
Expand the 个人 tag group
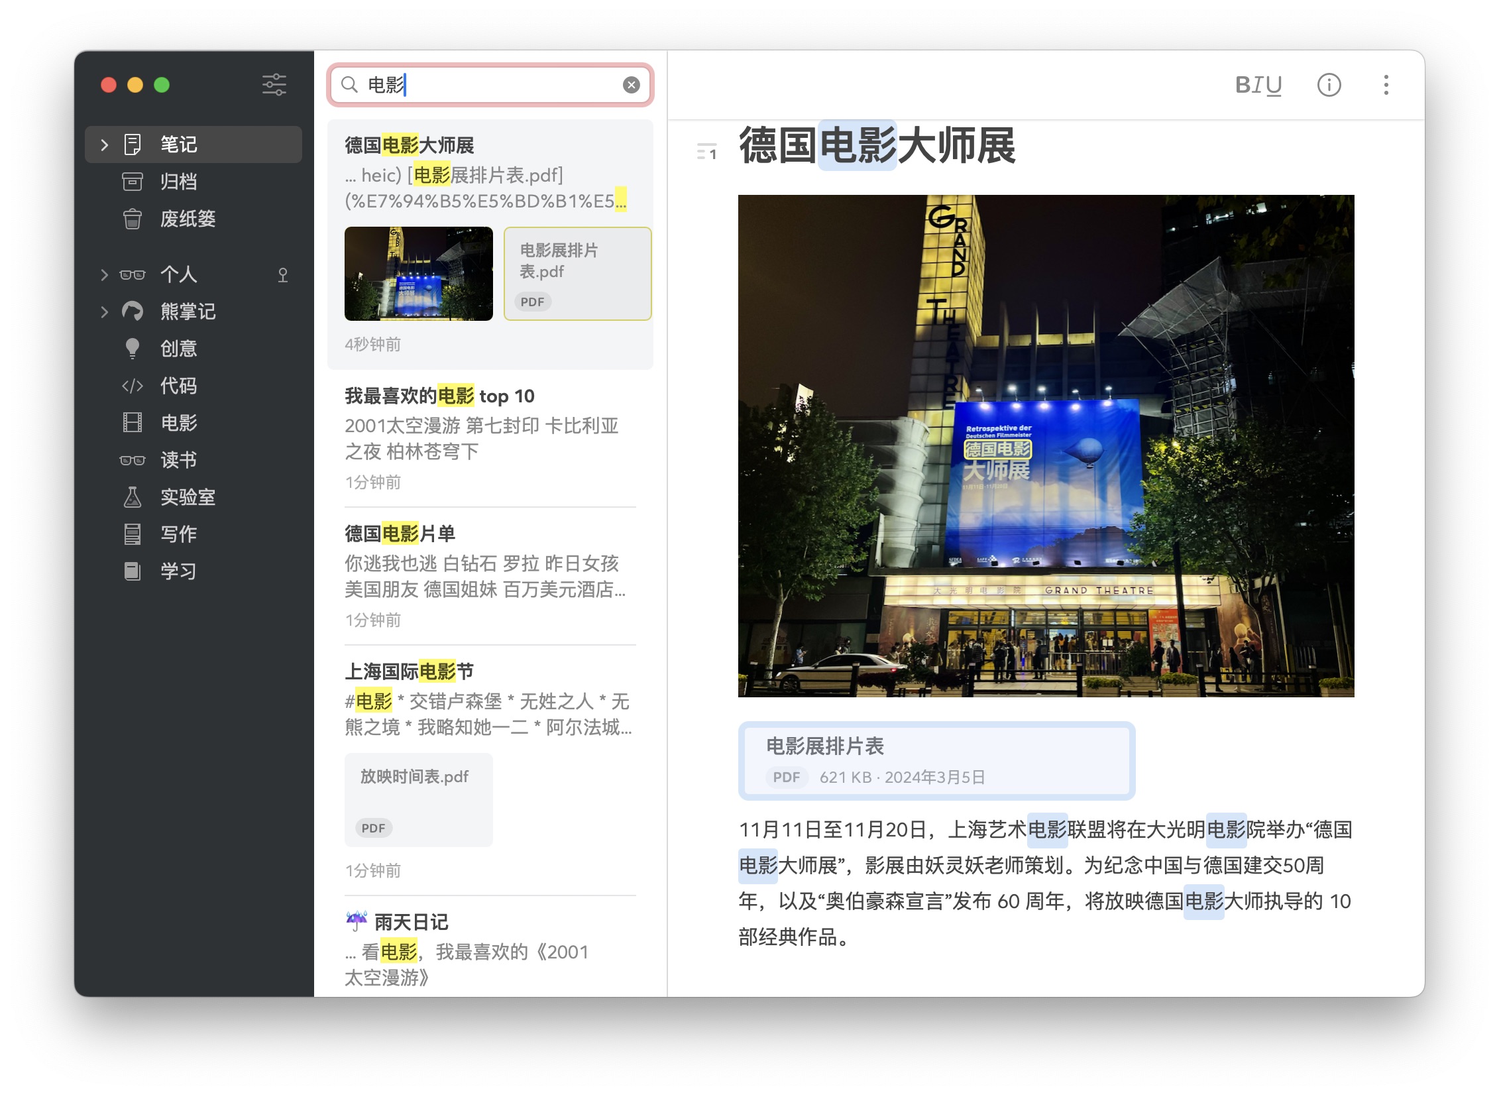coord(104,274)
